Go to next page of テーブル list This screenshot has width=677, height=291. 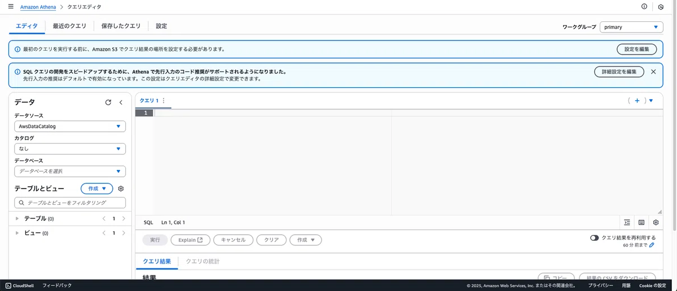[x=124, y=218]
